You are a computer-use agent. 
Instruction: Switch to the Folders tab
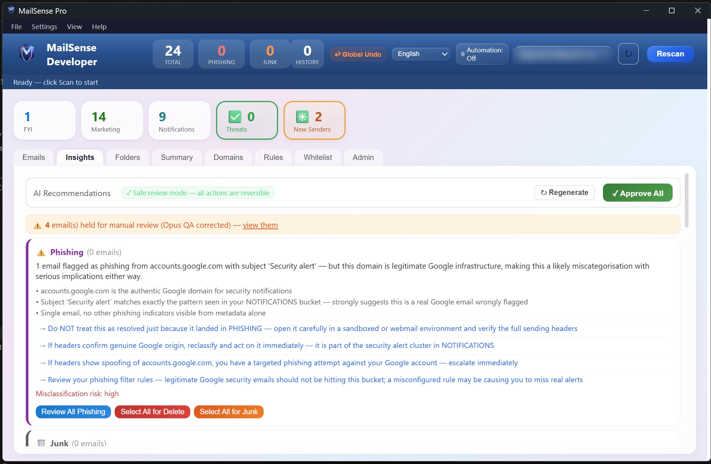click(128, 157)
